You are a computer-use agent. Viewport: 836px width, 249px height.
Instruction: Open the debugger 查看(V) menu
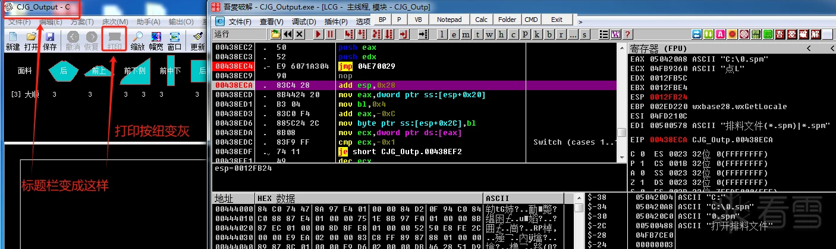(x=271, y=21)
